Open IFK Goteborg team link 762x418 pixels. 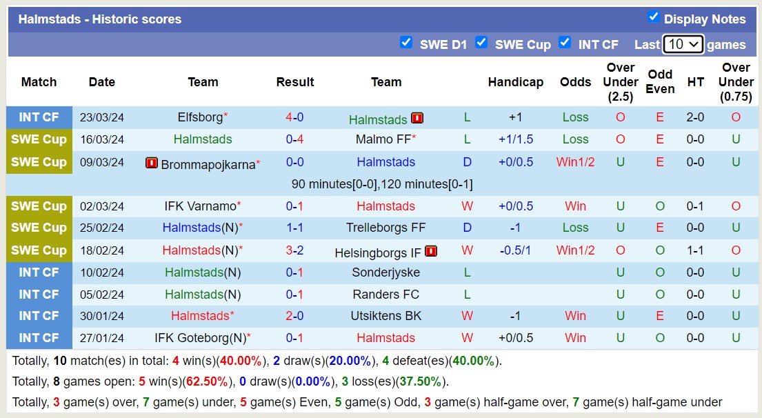coord(197,338)
